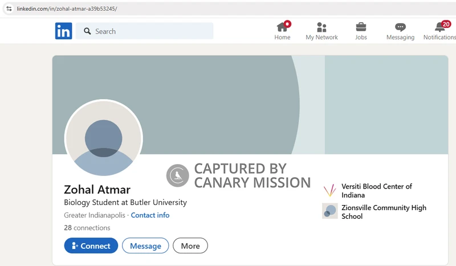Click the Versiti Blood Center logo
Screen dimensions: 456x266
(330, 190)
